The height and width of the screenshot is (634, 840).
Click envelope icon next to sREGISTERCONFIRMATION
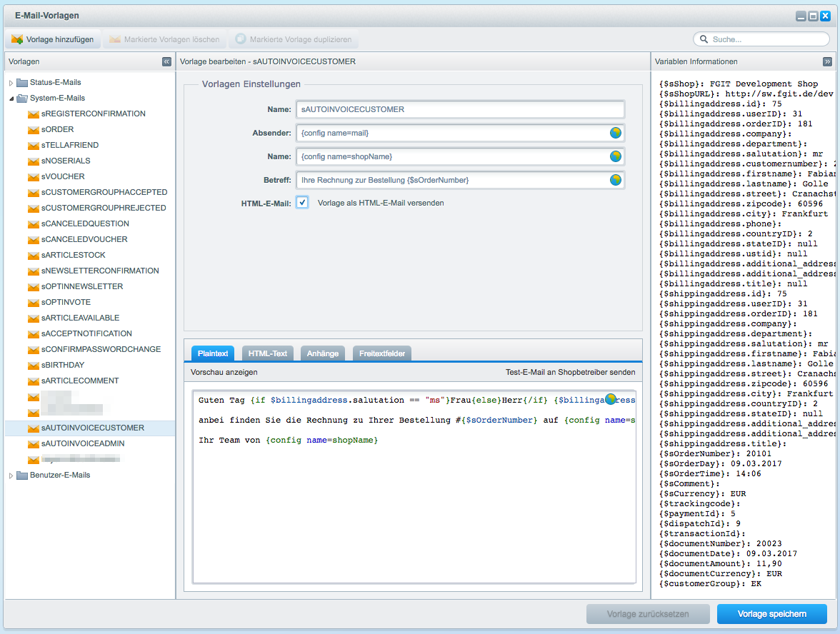[x=33, y=114]
